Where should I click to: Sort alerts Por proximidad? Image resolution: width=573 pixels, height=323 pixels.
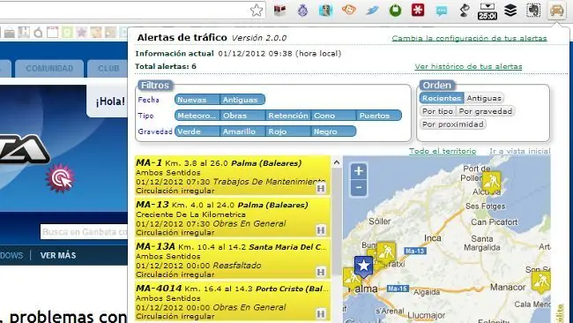tap(453, 124)
